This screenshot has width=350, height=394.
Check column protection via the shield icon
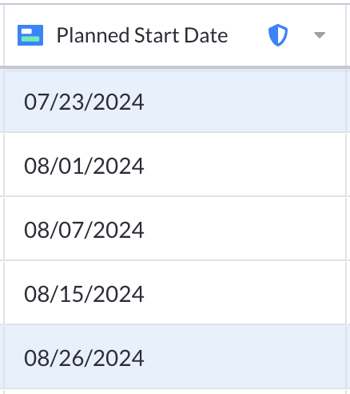point(278,35)
